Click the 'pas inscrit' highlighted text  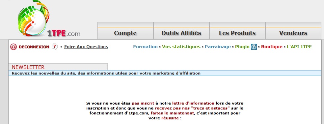tap(143, 103)
